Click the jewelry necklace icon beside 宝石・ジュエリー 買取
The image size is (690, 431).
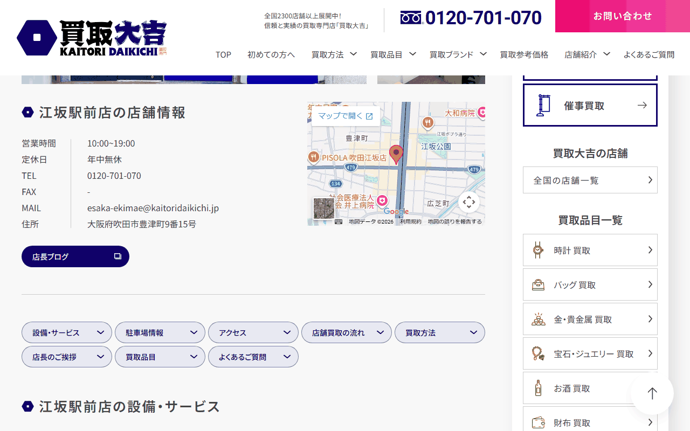(x=537, y=353)
